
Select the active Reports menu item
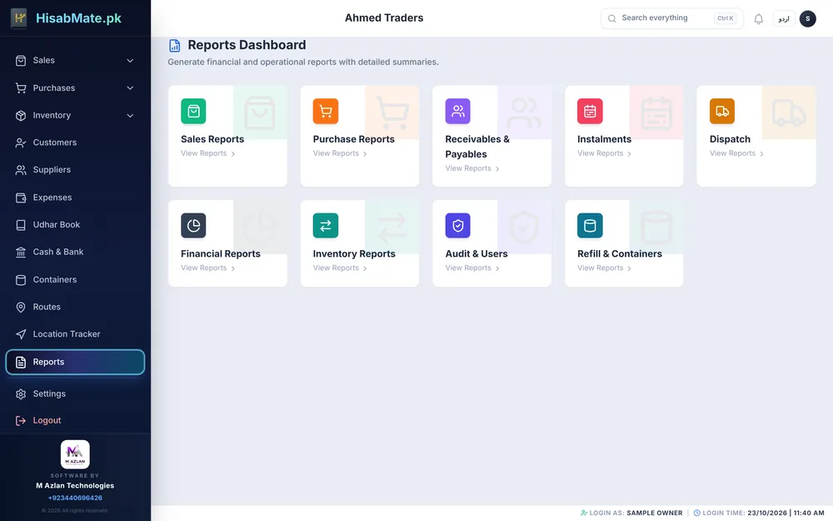pos(75,362)
